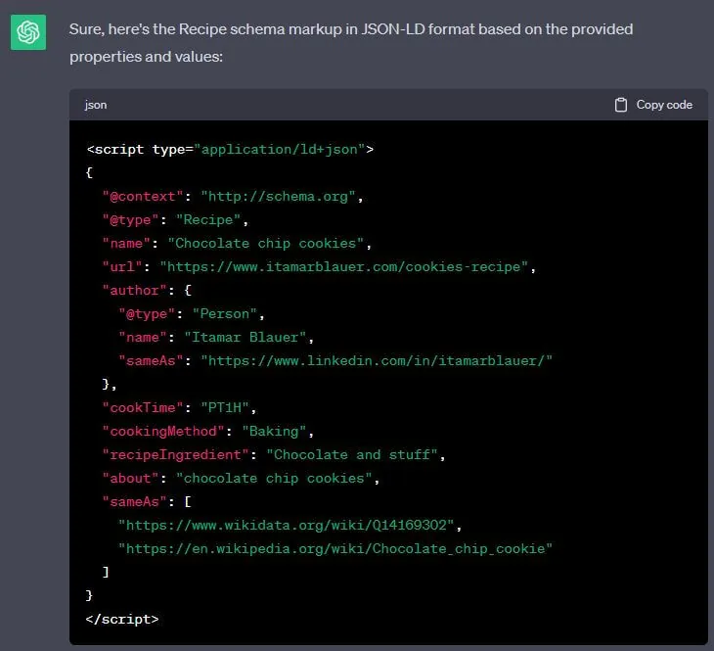Click the "@context" schema.org line

233,197
